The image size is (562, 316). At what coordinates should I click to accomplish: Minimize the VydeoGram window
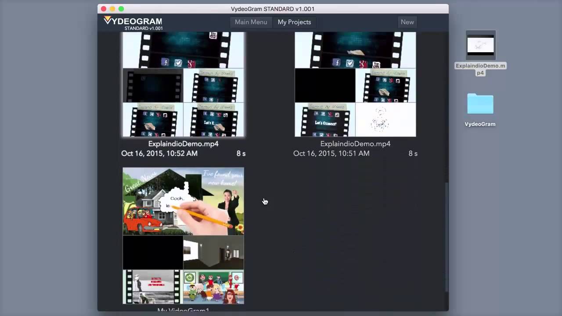(112, 9)
